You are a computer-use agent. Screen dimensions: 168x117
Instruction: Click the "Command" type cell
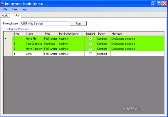51,44
